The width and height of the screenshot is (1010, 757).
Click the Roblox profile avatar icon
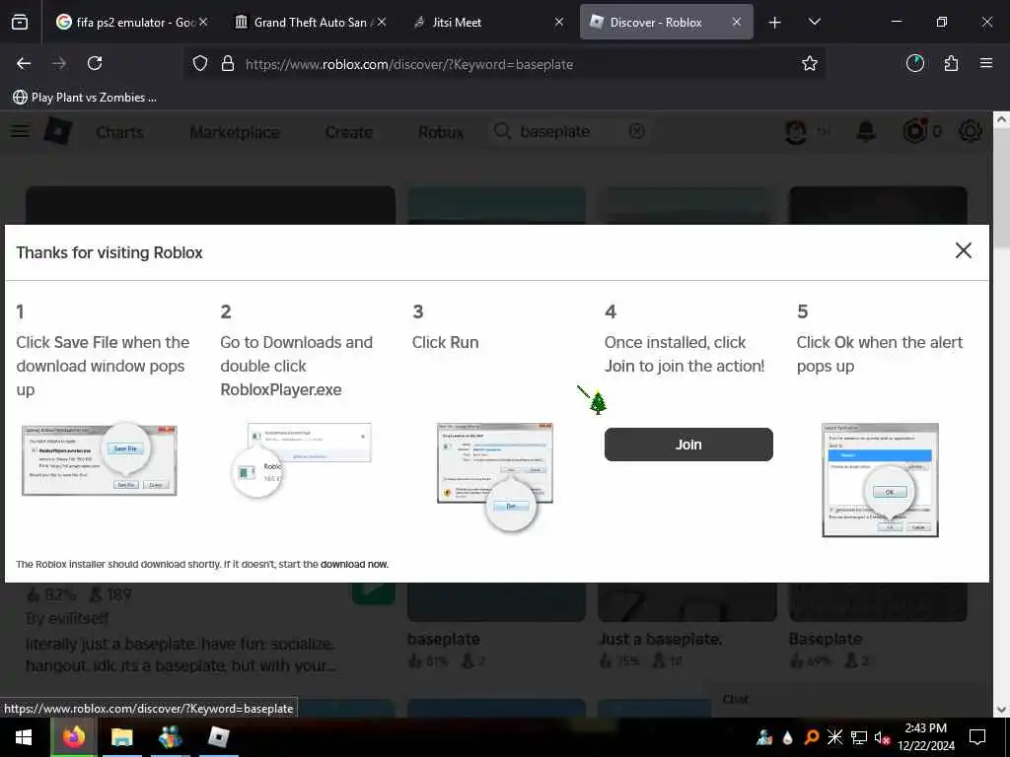pyautogui.click(x=796, y=131)
